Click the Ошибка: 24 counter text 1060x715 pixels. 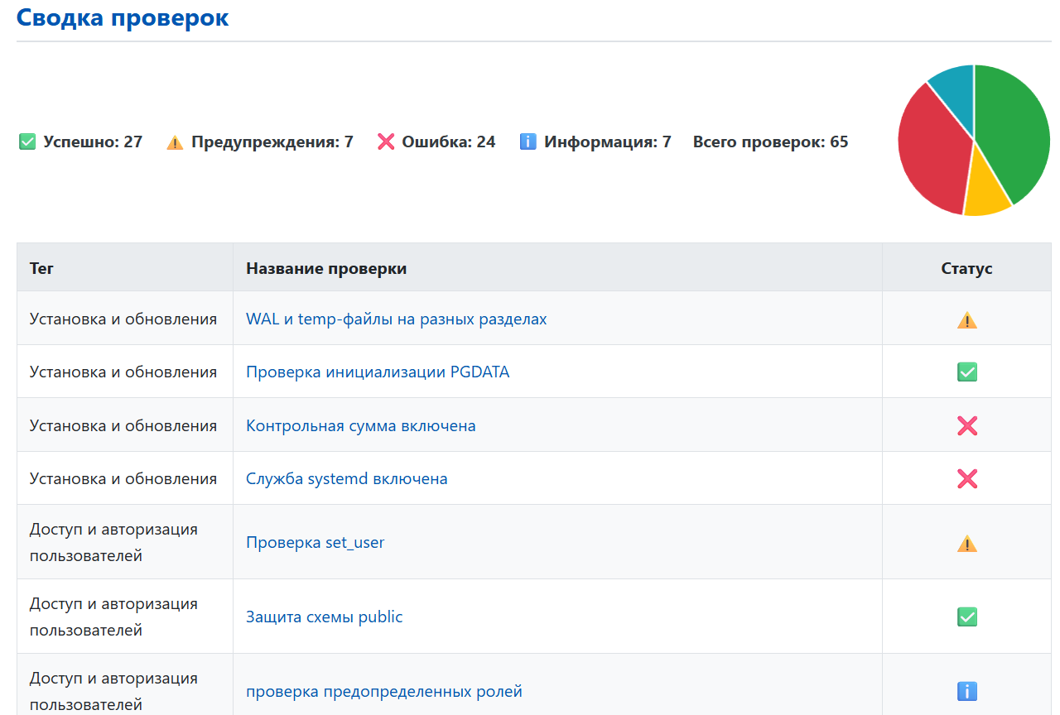pos(449,142)
